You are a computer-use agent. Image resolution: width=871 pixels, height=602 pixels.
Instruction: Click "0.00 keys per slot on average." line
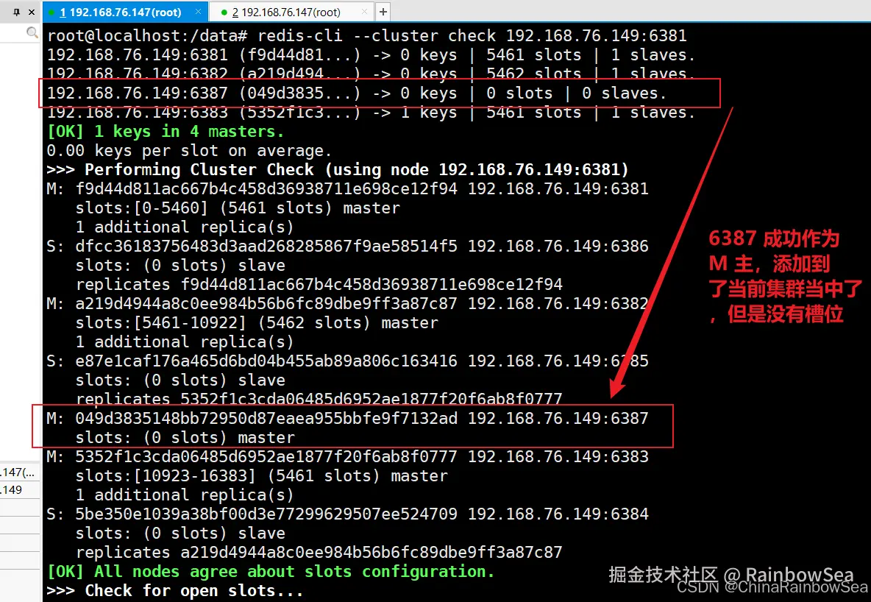189,151
